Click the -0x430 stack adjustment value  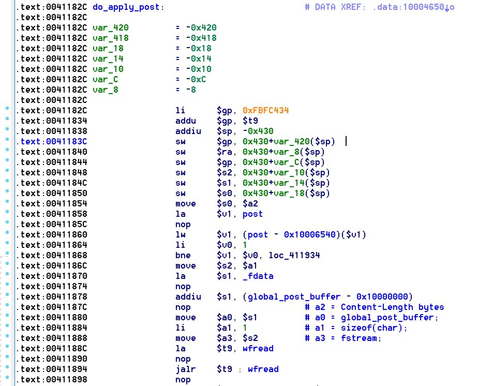click(258, 131)
